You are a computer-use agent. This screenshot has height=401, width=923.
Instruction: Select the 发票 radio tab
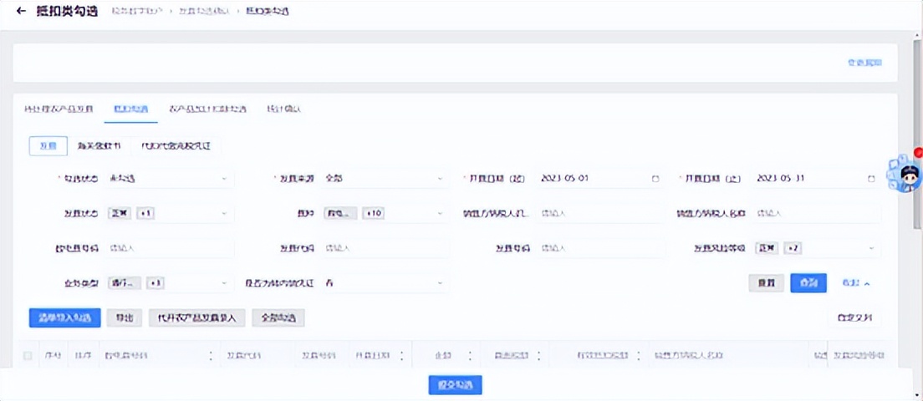pos(48,146)
